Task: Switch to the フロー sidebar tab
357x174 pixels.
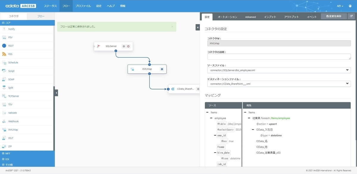Action: coord(41,16)
